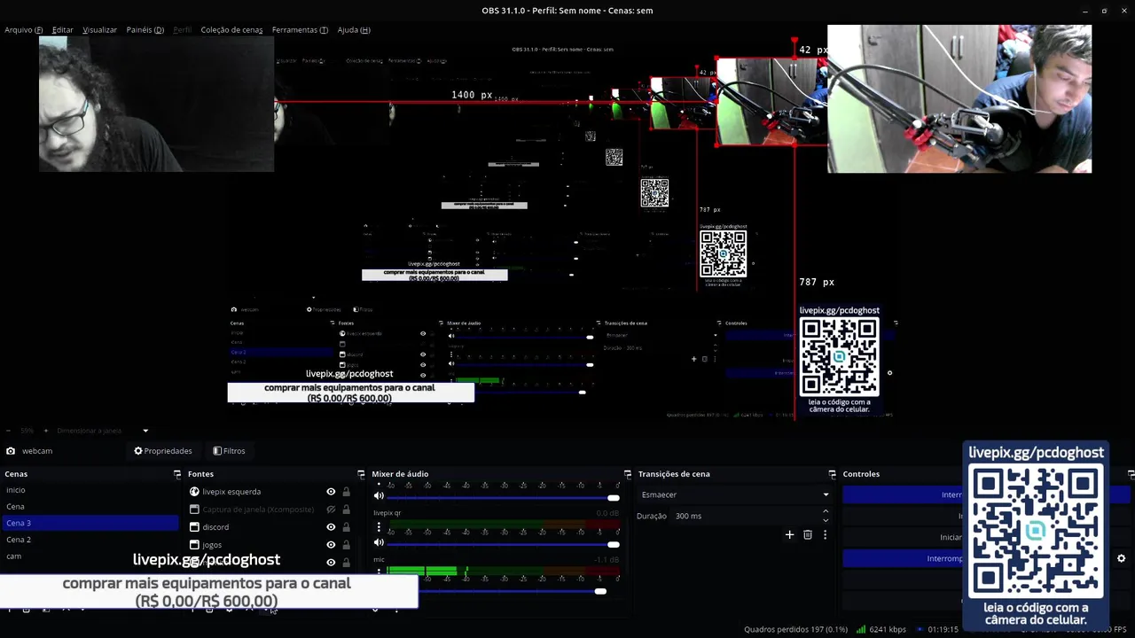Lock the livepix esquerda source
The image size is (1135, 638).
(346, 492)
